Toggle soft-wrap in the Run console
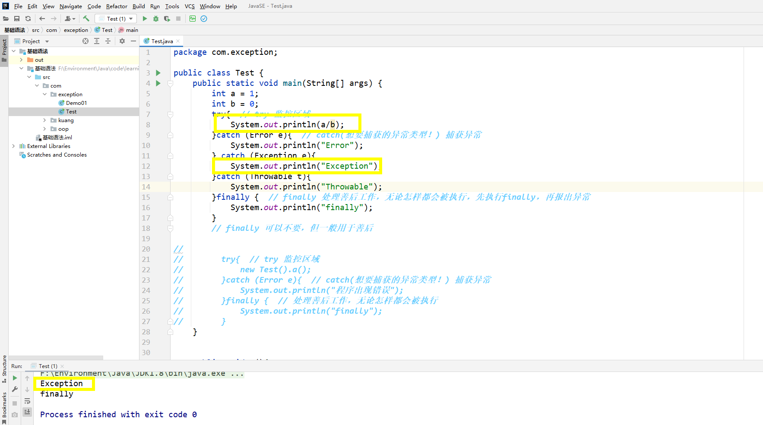The height and width of the screenshot is (425, 763). point(27,401)
